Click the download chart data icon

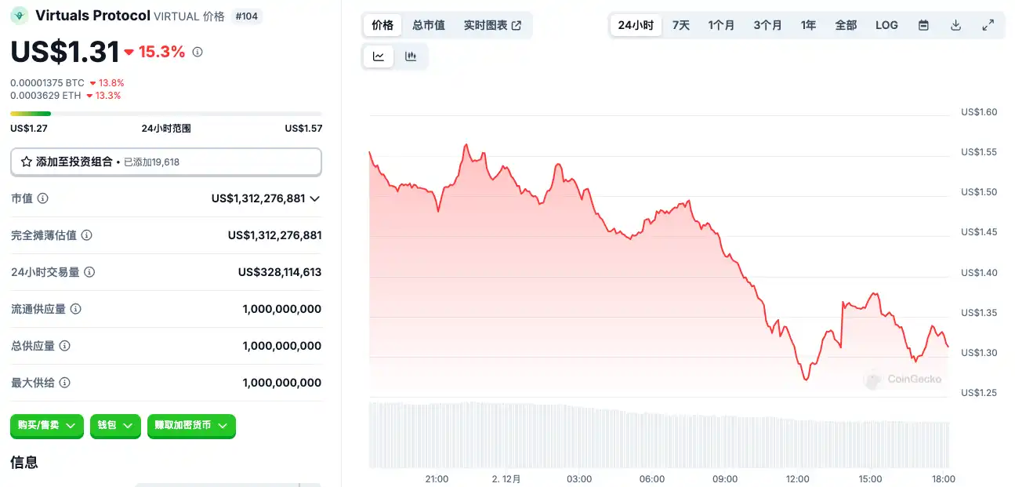(x=955, y=25)
